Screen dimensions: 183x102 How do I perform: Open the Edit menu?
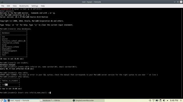pyautogui.click(x=8, y=6)
